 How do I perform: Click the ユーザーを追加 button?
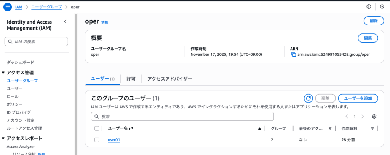pos(358,98)
